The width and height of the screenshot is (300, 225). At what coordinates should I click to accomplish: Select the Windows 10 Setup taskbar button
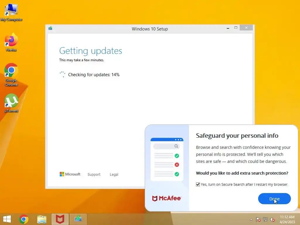pos(78,219)
